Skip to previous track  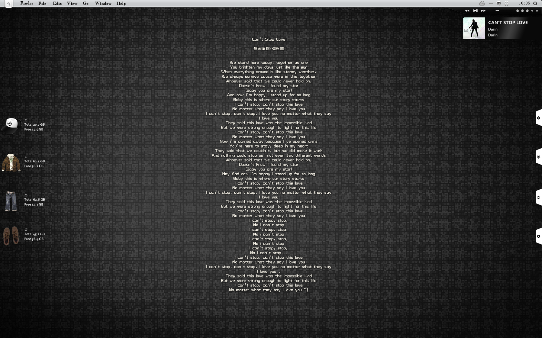467,11
